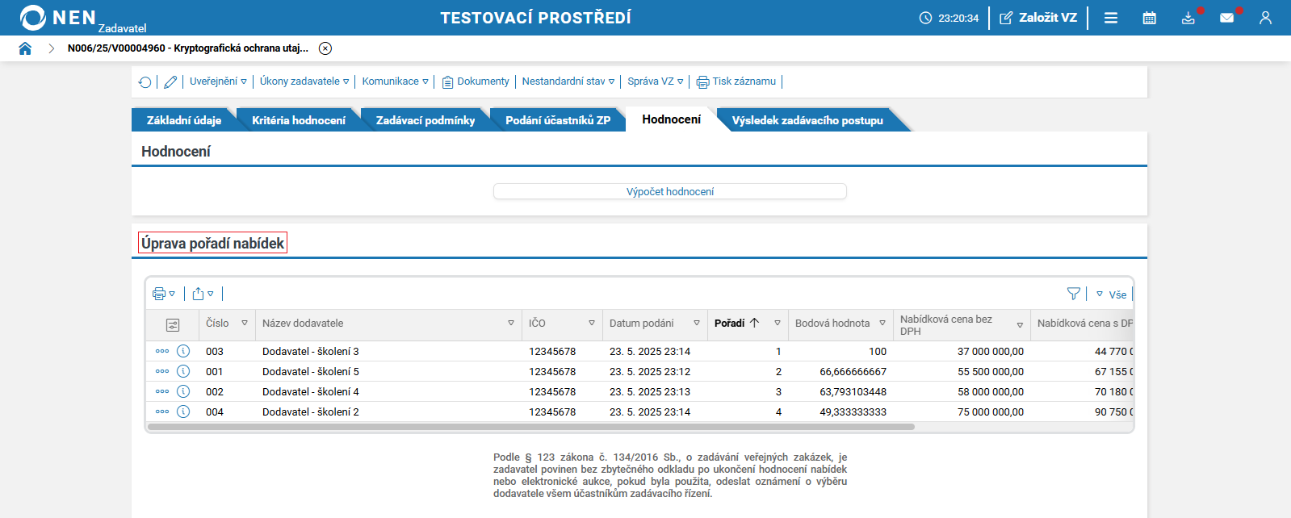Click the session timer 23:20:34
Viewport: 1291px width, 518px height.
[949, 18]
